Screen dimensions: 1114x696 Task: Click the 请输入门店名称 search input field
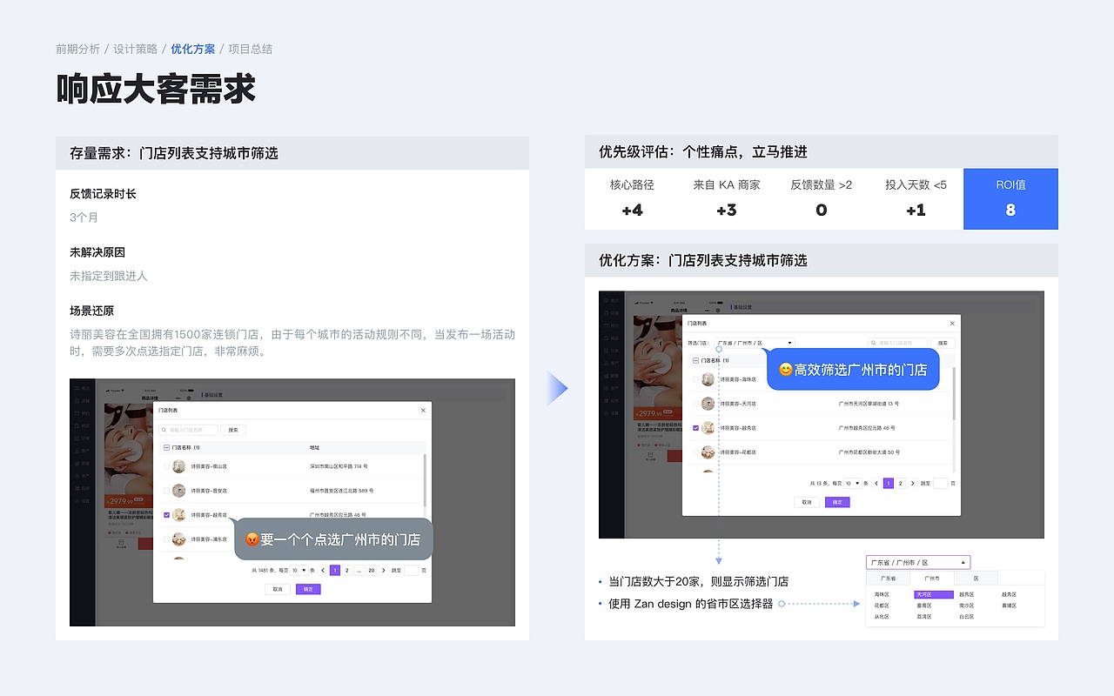pyautogui.click(x=896, y=343)
